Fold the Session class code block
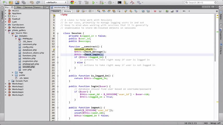 (58, 33)
